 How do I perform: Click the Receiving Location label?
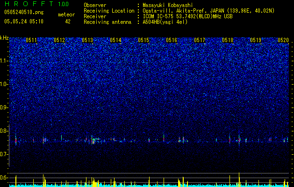click(109, 11)
